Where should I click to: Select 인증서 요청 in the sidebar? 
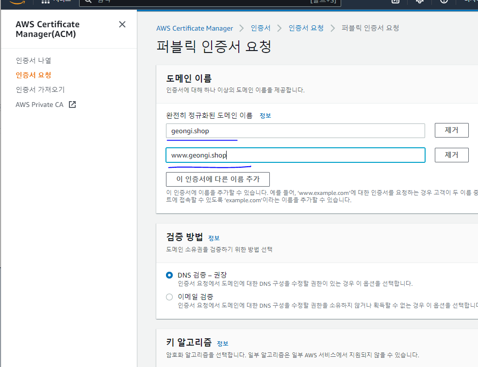coord(33,75)
